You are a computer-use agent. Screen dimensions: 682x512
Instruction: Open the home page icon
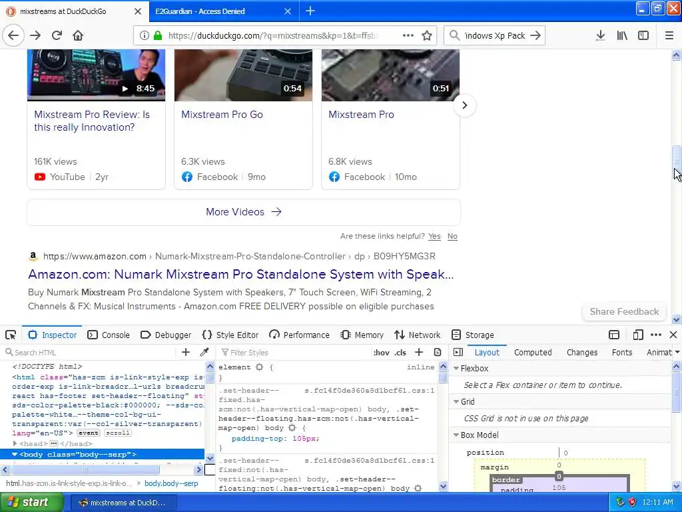pos(78,35)
